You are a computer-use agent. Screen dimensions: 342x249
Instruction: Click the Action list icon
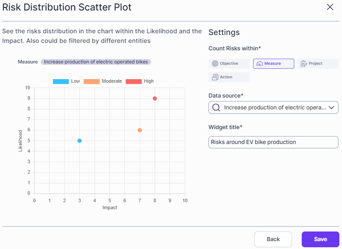215,77
